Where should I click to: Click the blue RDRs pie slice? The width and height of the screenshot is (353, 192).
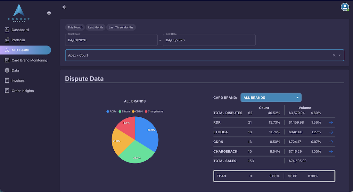coord(146,134)
